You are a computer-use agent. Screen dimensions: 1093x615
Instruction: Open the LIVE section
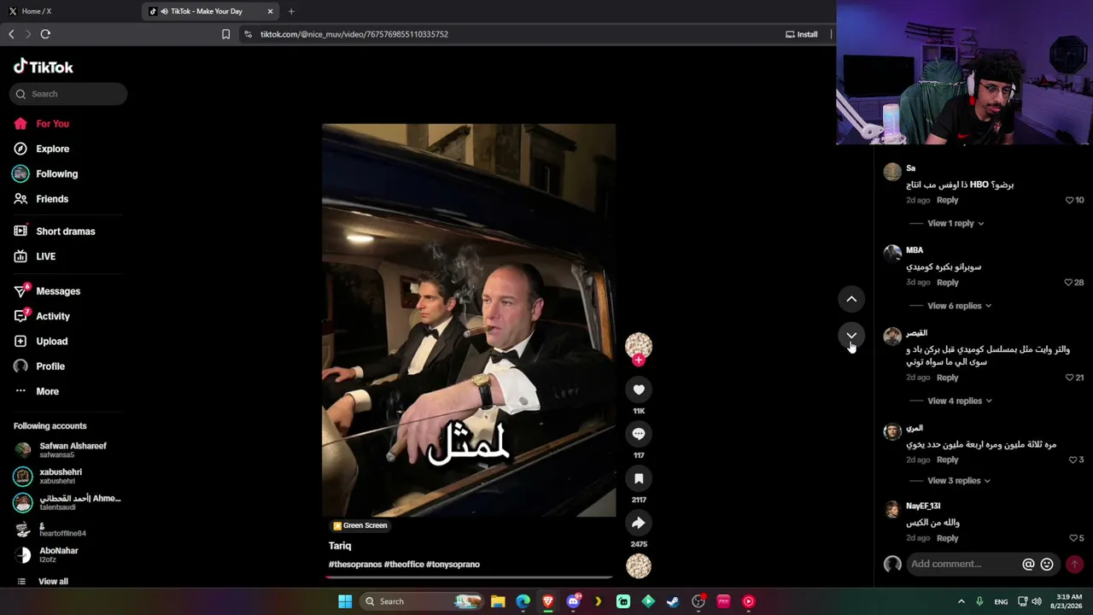(45, 256)
